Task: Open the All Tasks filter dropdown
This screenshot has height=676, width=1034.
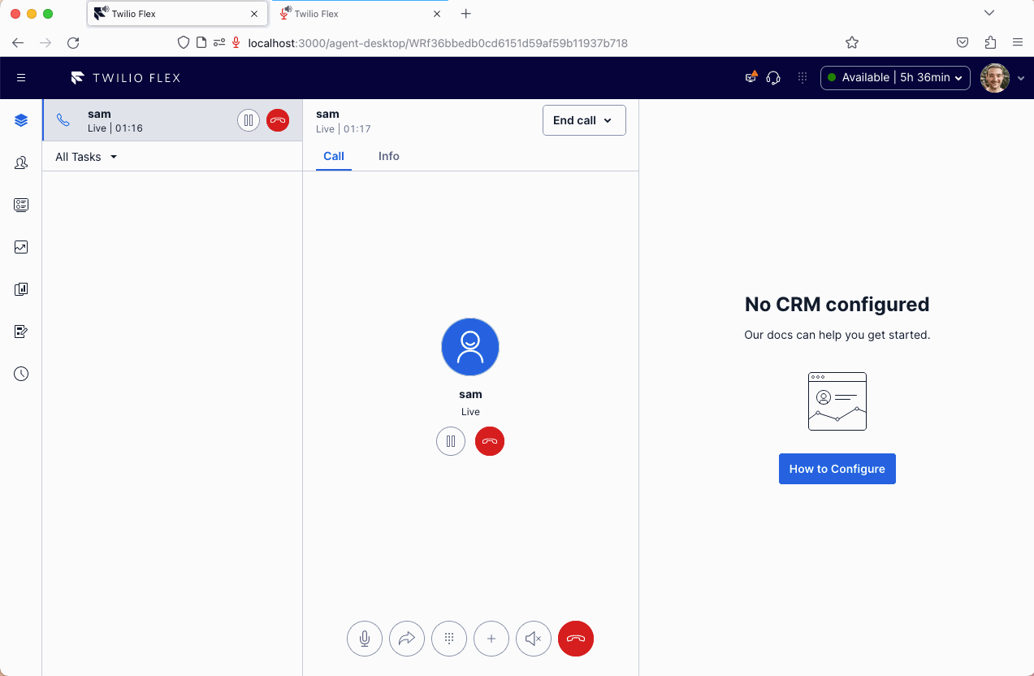Action: [86, 157]
